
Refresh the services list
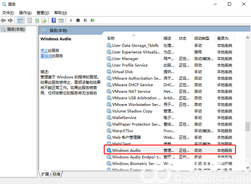point(37,20)
